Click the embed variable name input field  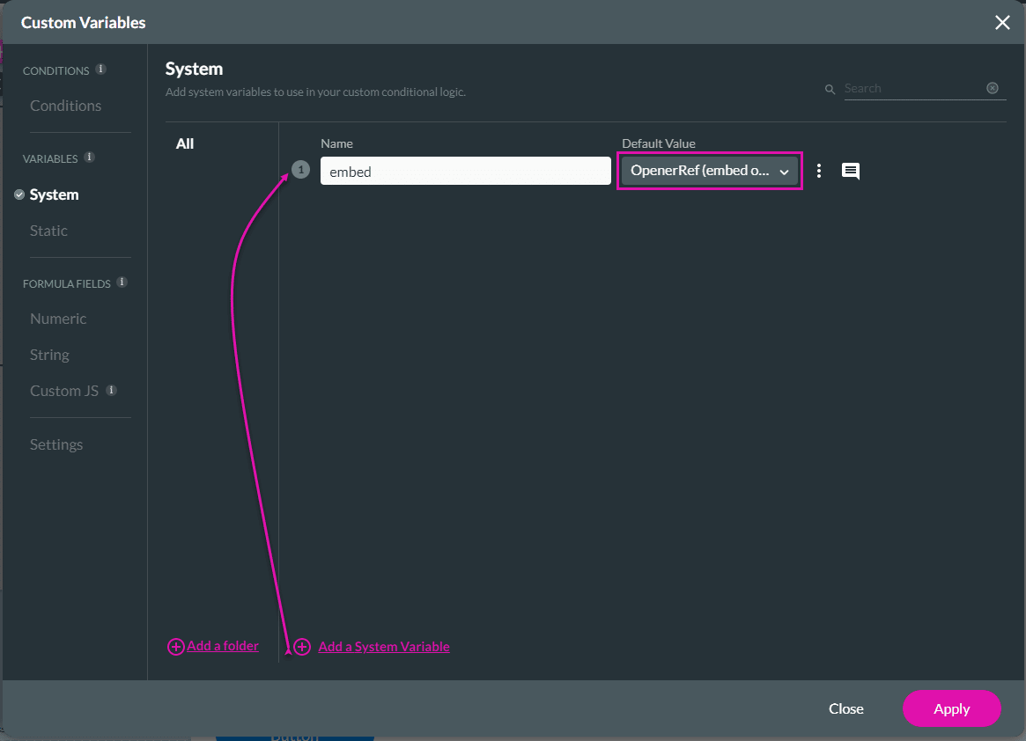click(x=465, y=171)
